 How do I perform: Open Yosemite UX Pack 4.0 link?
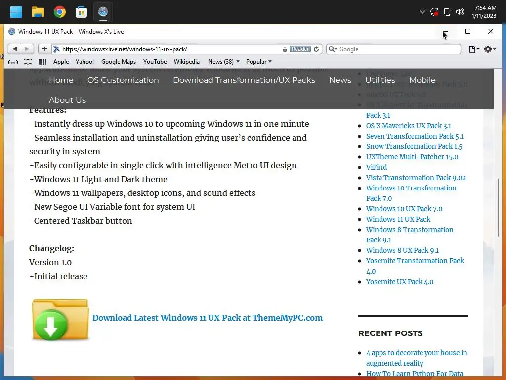tap(399, 282)
